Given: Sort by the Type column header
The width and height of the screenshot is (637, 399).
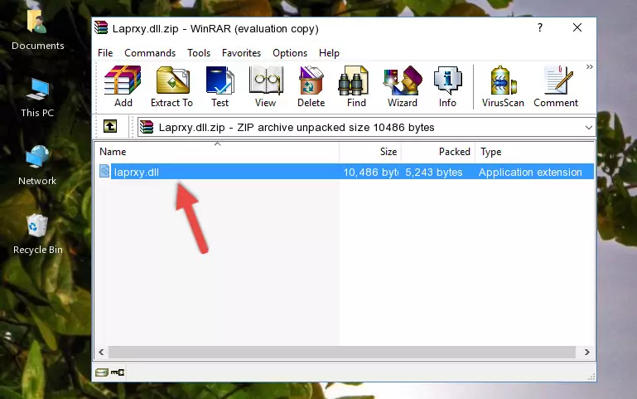Looking at the screenshot, I should [534, 152].
